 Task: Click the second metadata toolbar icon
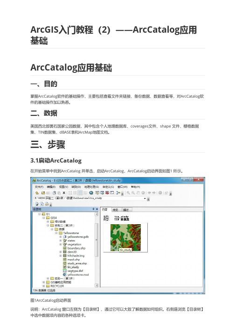(x=42, y=204)
